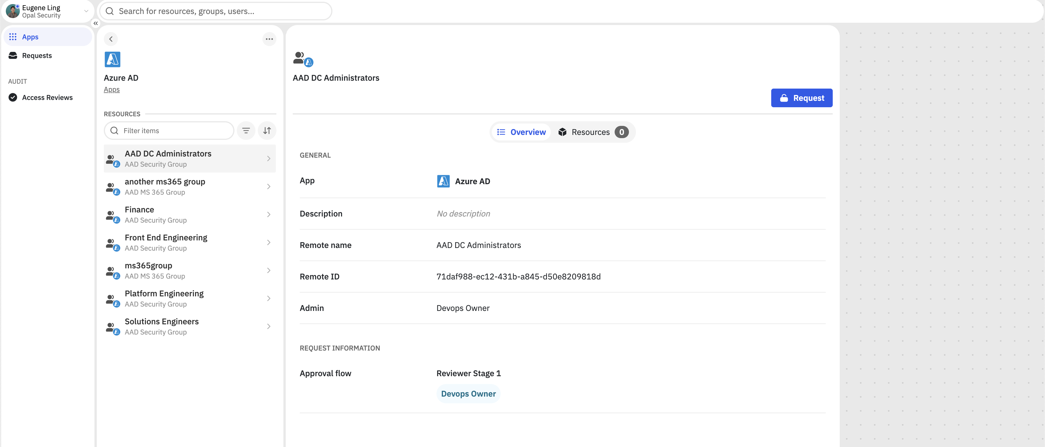Viewport: 1045px width, 447px height.
Task: Expand the Platform Engineering chevron
Action: click(x=269, y=298)
